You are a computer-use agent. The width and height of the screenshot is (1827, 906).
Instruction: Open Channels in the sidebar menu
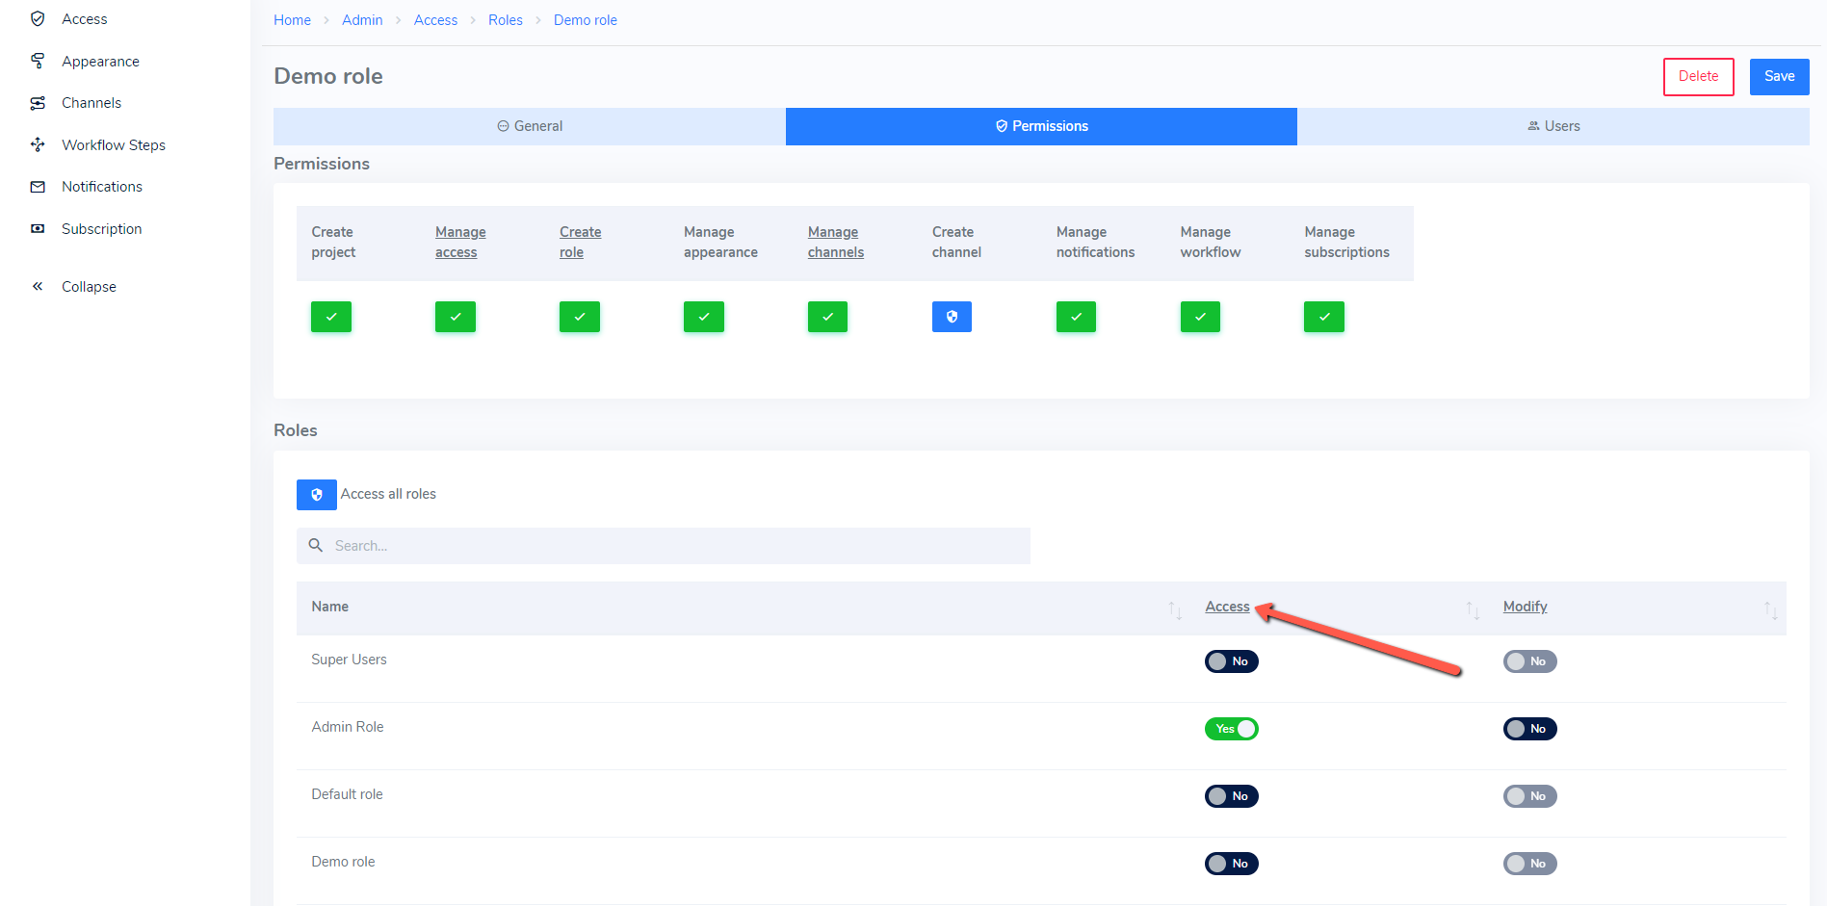click(91, 103)
